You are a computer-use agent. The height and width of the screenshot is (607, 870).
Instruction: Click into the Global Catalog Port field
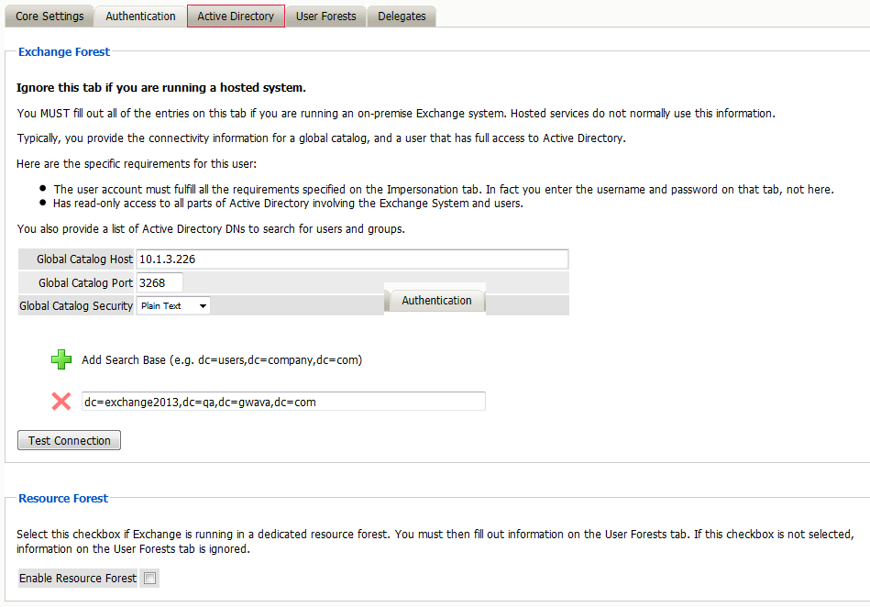(160, 283)
